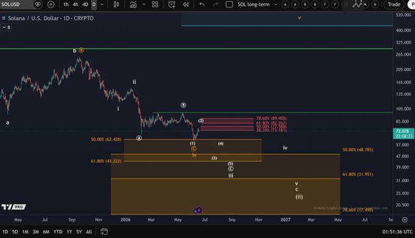
Task: Click the 61.80% (31.951) fib label
Action: point(358,174)
